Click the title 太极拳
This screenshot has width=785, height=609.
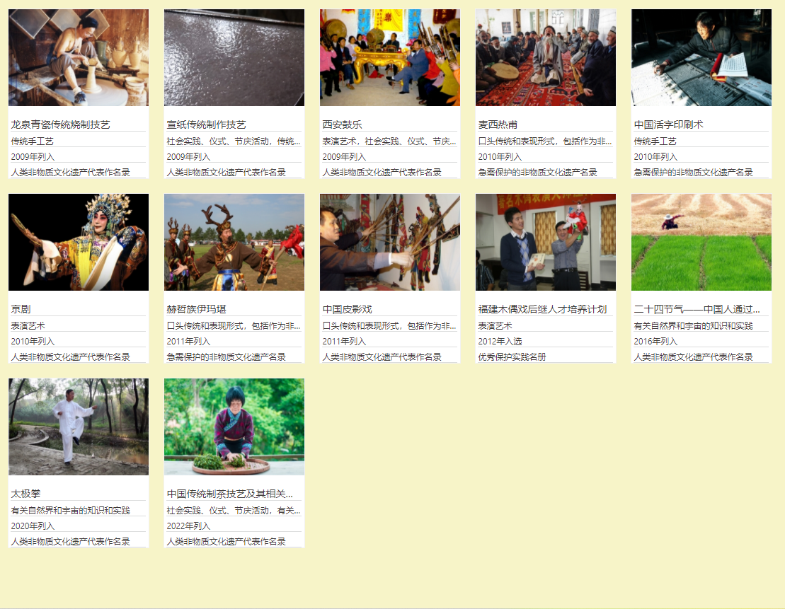click(26, 494)
